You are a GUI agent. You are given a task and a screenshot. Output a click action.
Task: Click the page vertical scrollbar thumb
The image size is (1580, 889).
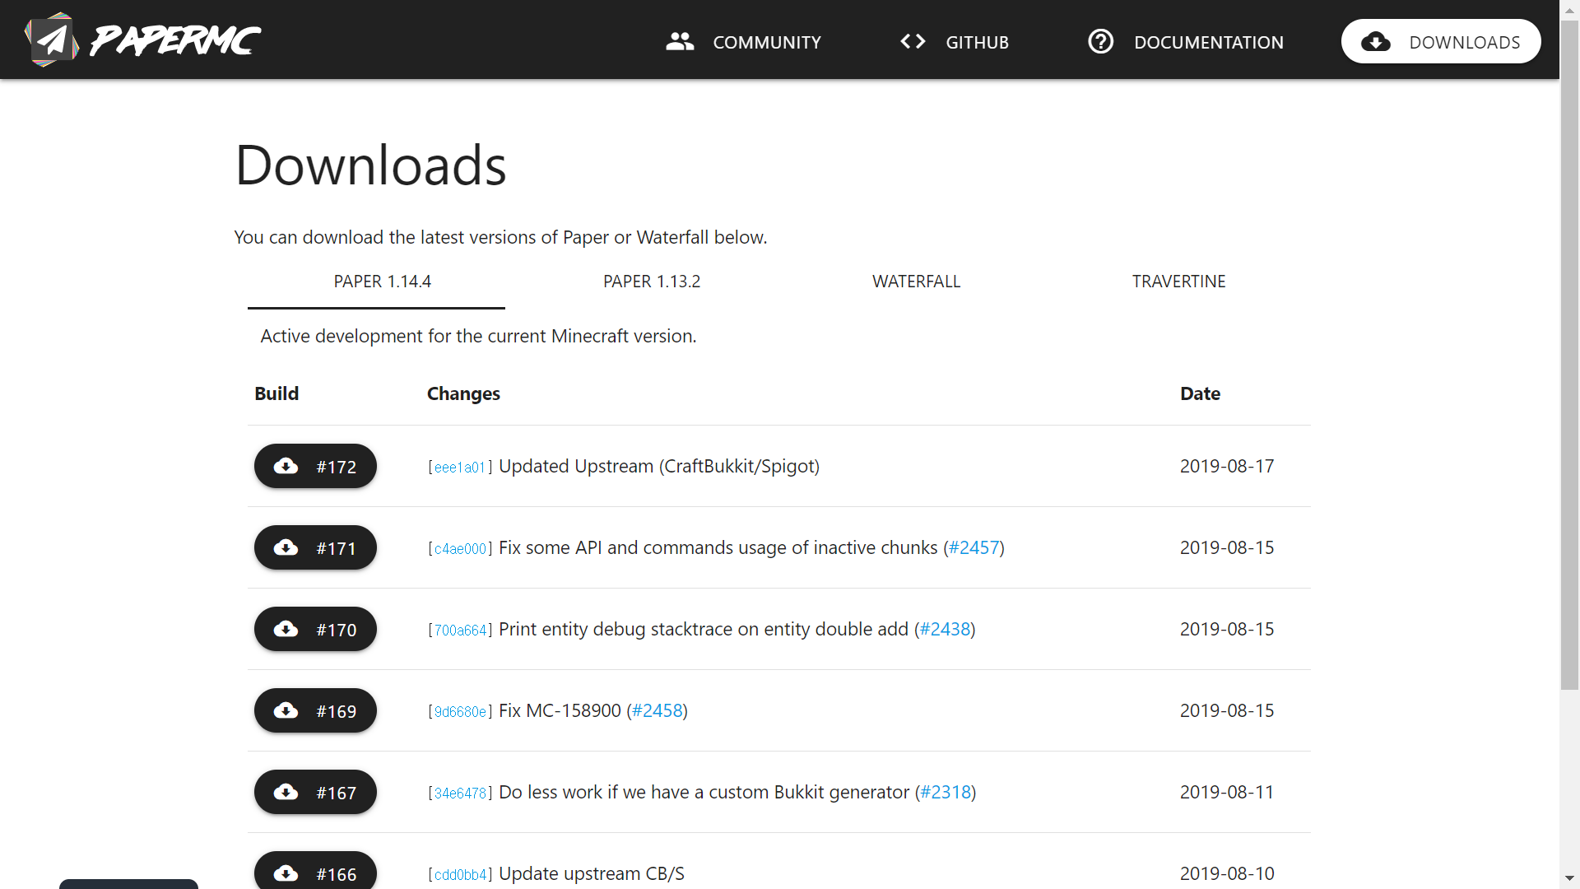[x=1569, y=354]
